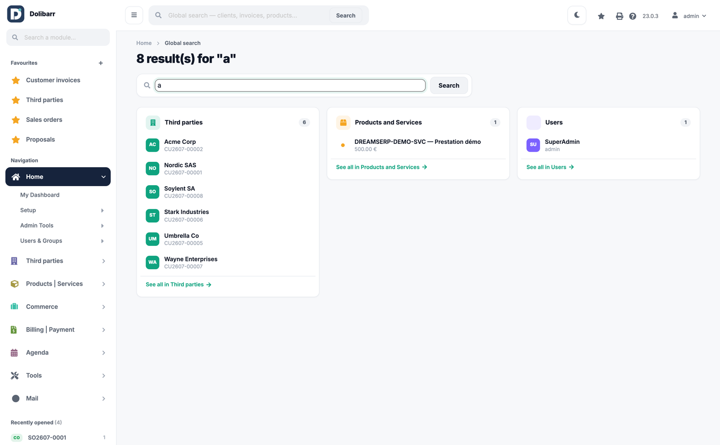Click the Dolibarr logo icon
The height and width of the screenshot is (445, 720).
(x=16, y=14)
